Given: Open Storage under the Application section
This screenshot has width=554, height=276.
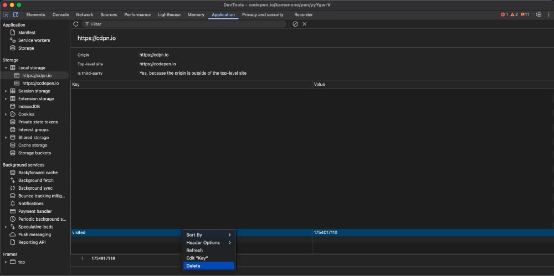Looking at the screenshot, I should click(x=26, y=48).
